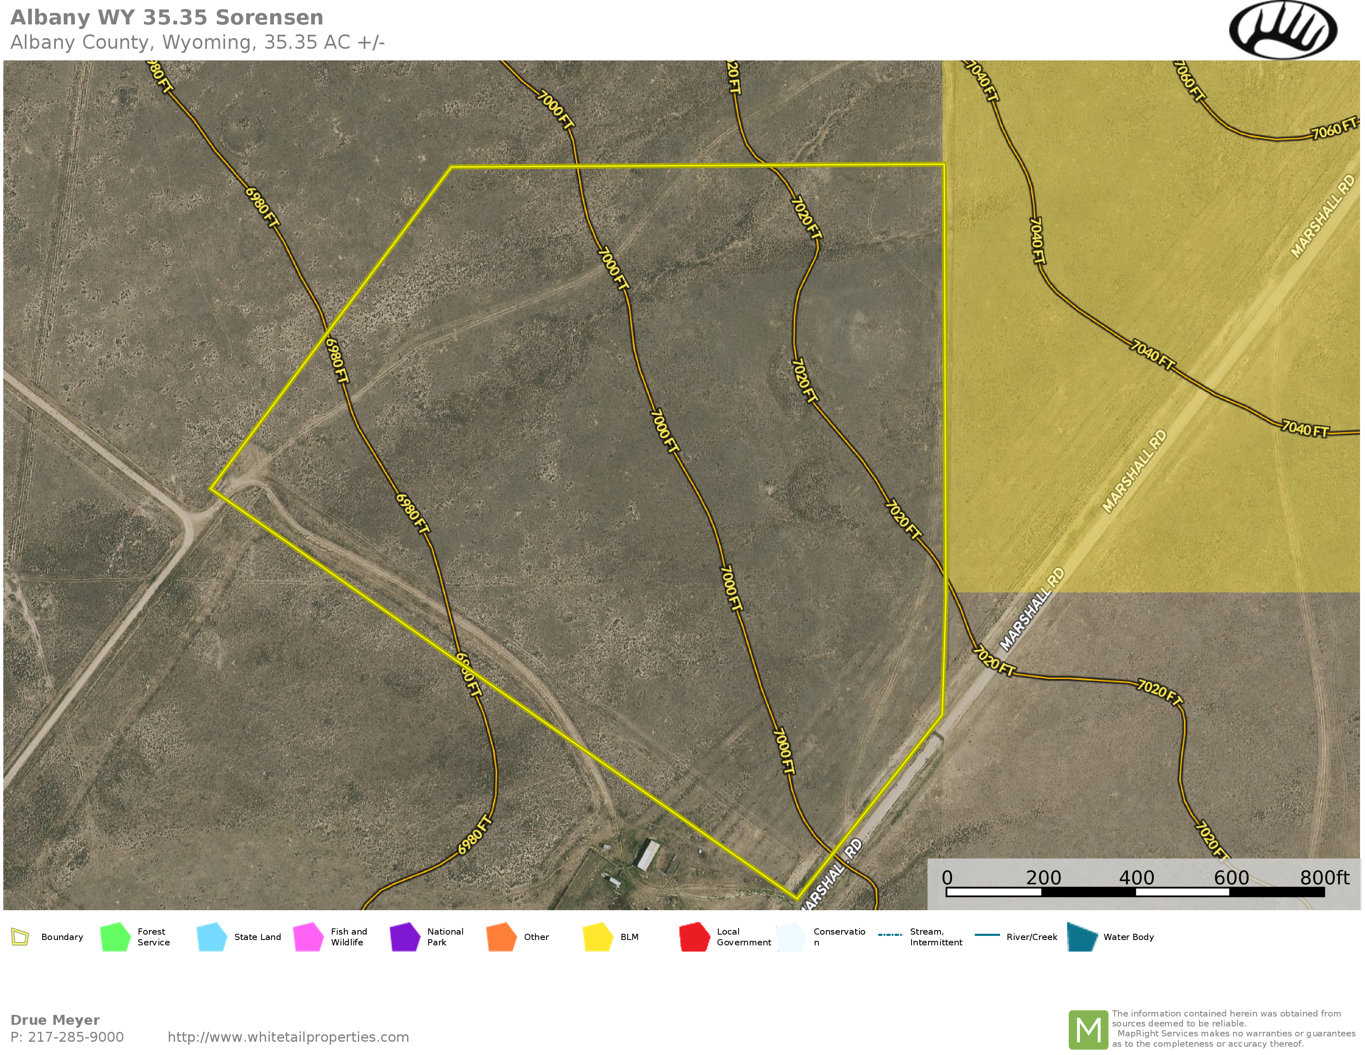
Task: Click the phone number 217-285-9000
Action: click(x=76, y=1037)
